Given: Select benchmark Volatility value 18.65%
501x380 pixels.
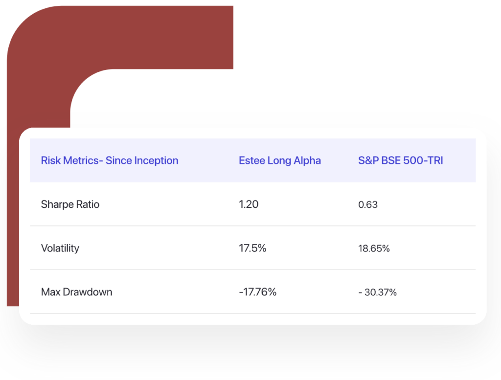Looking at the screenshot, I should point(374,248).
